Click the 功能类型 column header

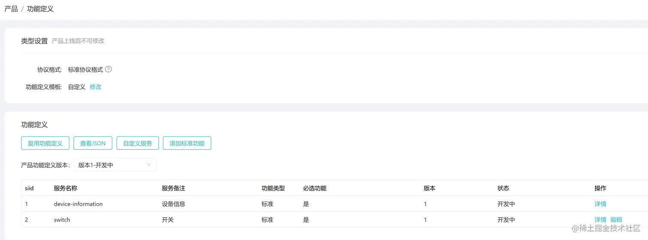[x=273, y=188]
